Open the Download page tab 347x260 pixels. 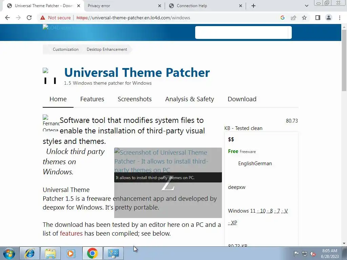click(x=242, y=99)
